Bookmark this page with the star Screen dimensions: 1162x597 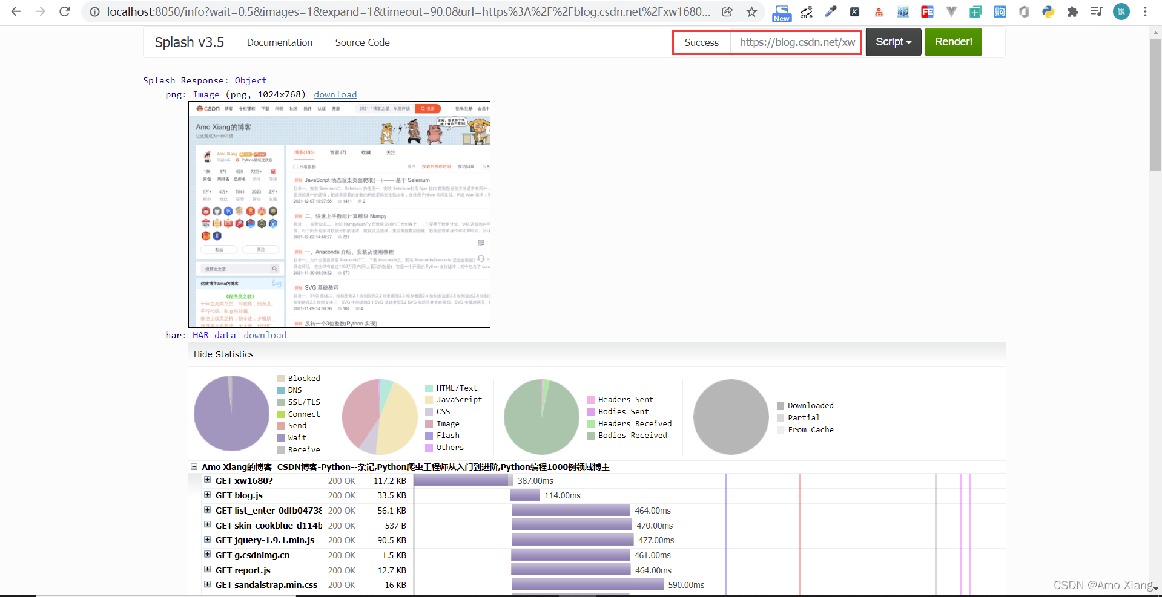[751, 11]
